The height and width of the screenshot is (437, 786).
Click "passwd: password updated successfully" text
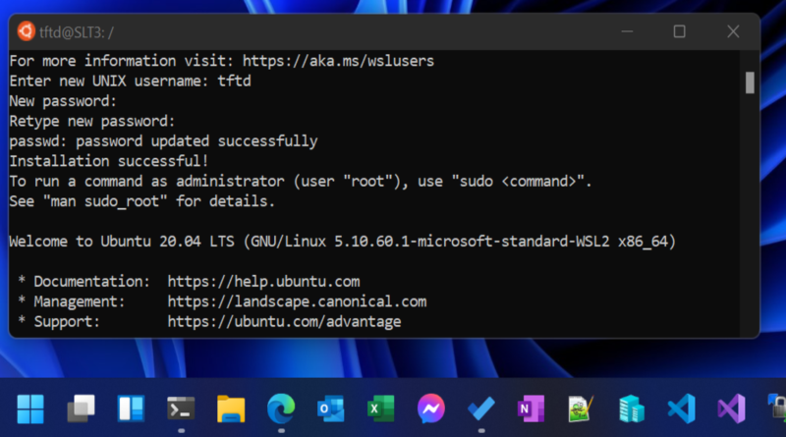[x=163, y=141]
